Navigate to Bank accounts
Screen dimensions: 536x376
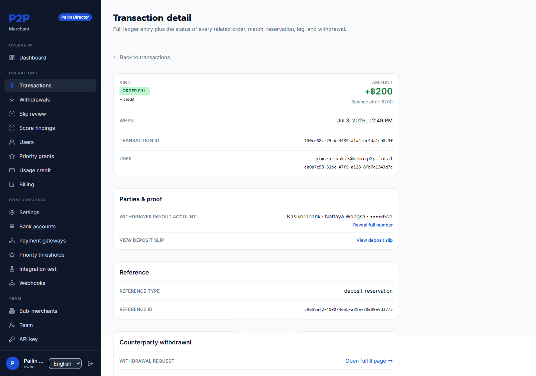click(x=50, y=226)
